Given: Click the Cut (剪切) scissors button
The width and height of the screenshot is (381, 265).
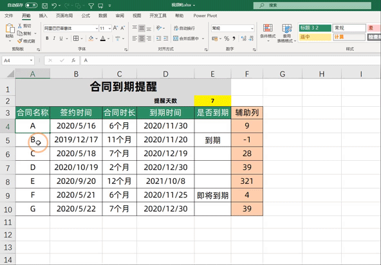Looking at the screenshot, I should tap(24, 26).
